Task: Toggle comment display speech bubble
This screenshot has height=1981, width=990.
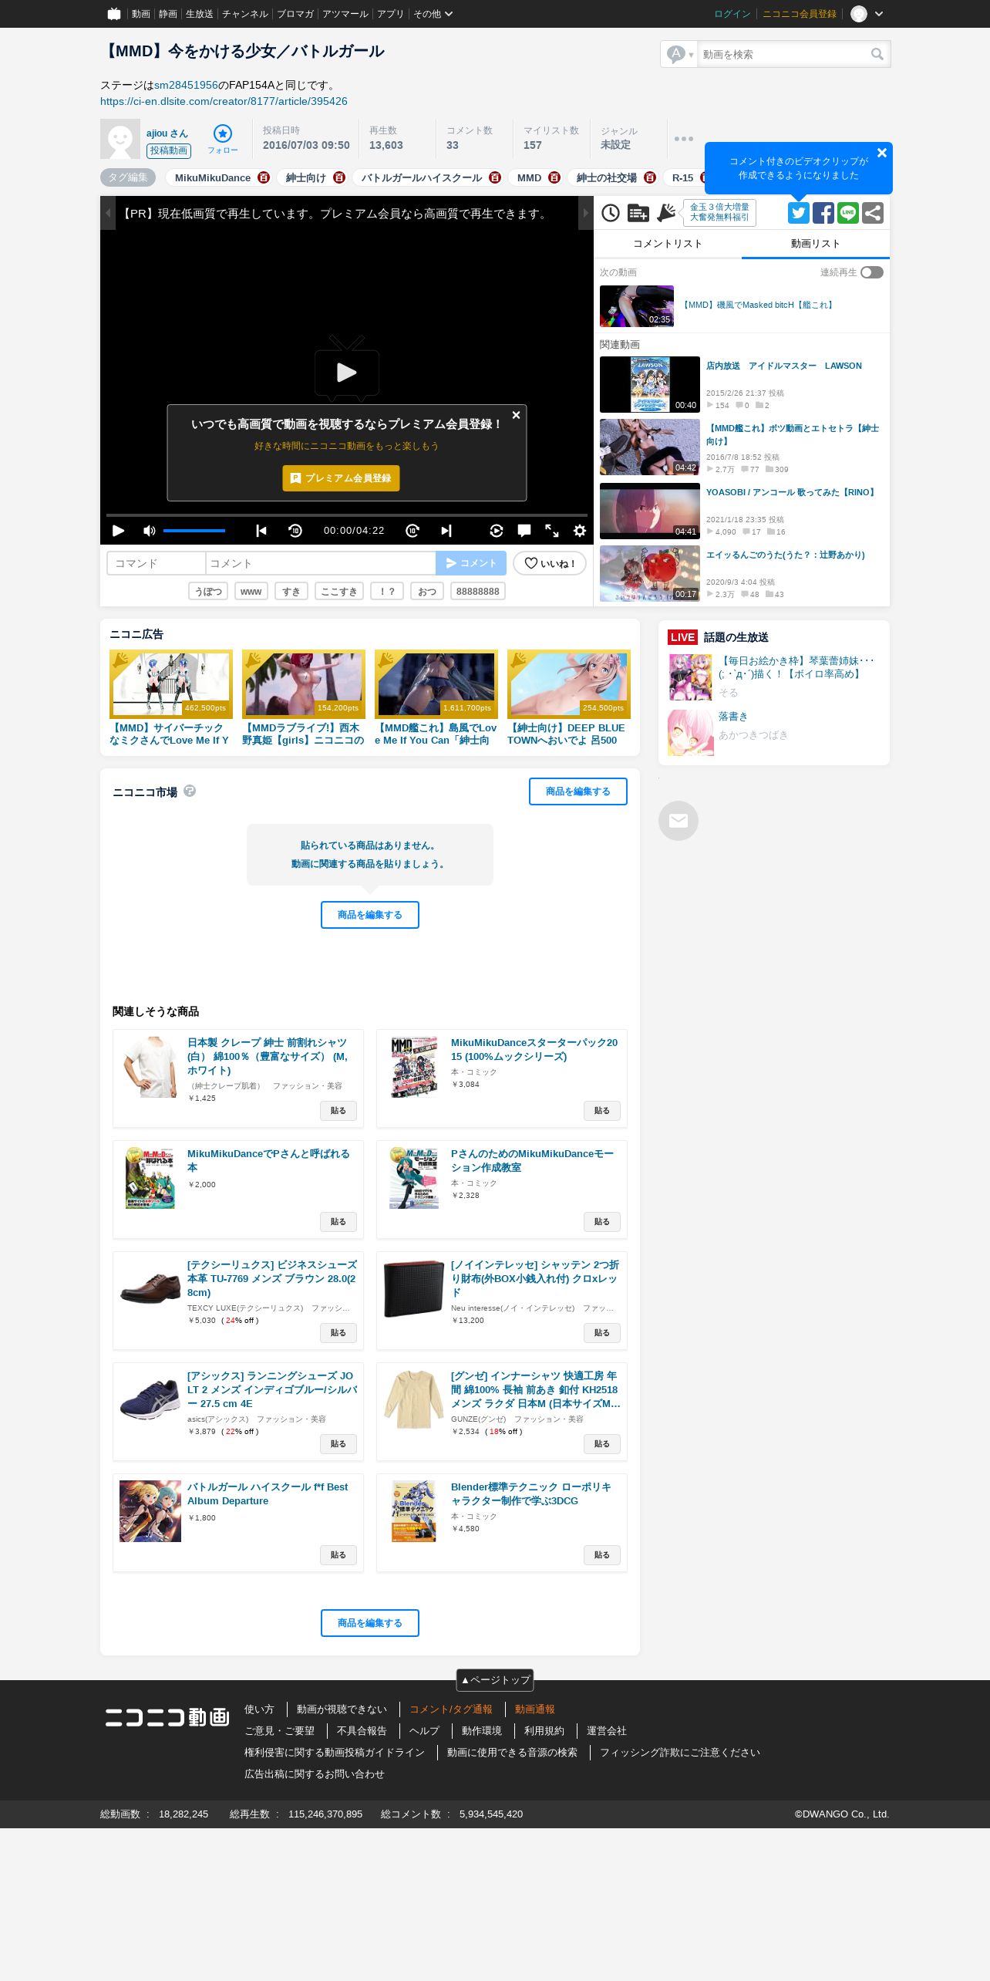Action: click(x=524, y=531)
